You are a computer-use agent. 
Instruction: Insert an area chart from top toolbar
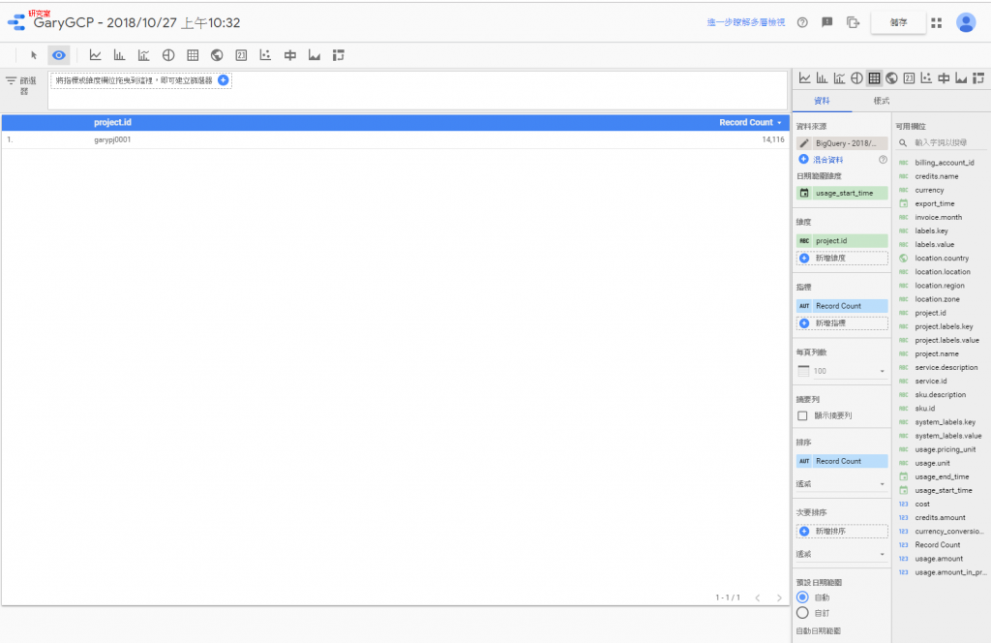pos(315,55)
